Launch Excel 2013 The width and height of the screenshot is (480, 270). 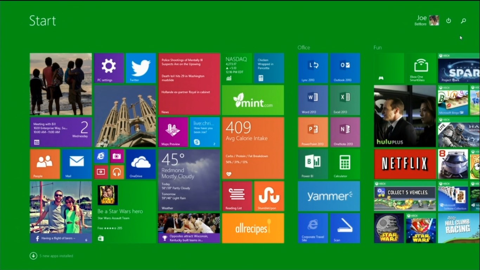pyautogui.click(x=345, y=100)
